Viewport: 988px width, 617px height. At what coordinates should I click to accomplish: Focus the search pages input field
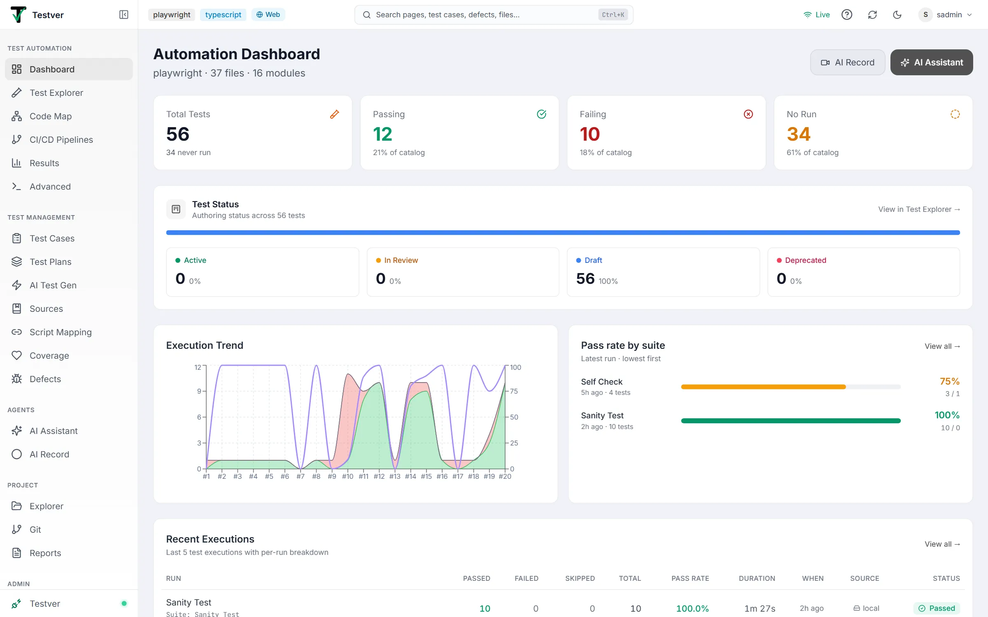[x=494, y=15]
